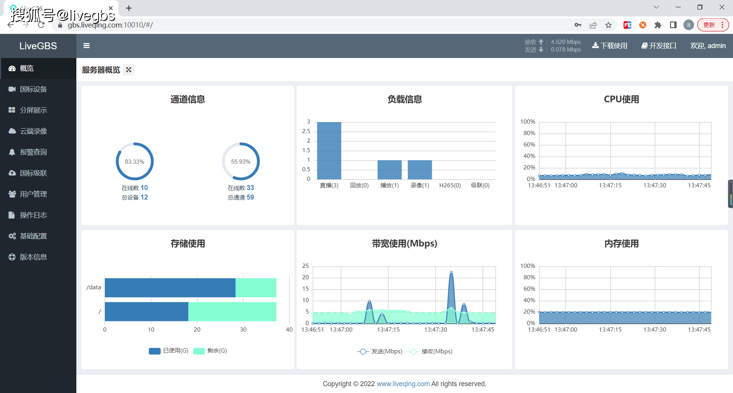Open 国标级联 sidebar item
This screenshot has height=393, width=733.
pyautogui.click(x=38, y=173)
